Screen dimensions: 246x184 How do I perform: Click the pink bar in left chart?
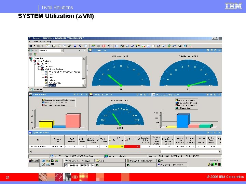pos(72,121)
